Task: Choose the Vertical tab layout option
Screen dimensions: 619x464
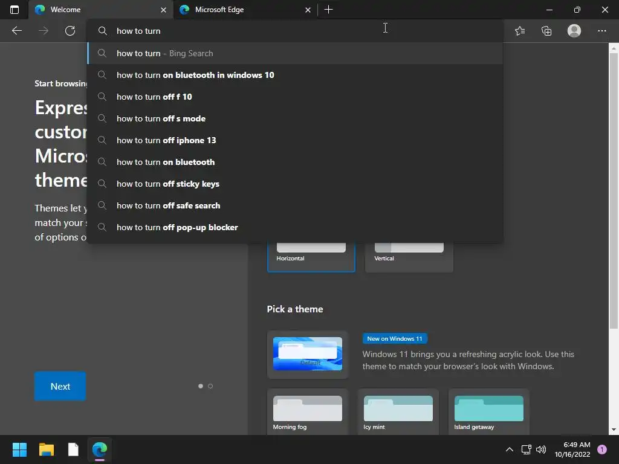Action: [409, 257]
